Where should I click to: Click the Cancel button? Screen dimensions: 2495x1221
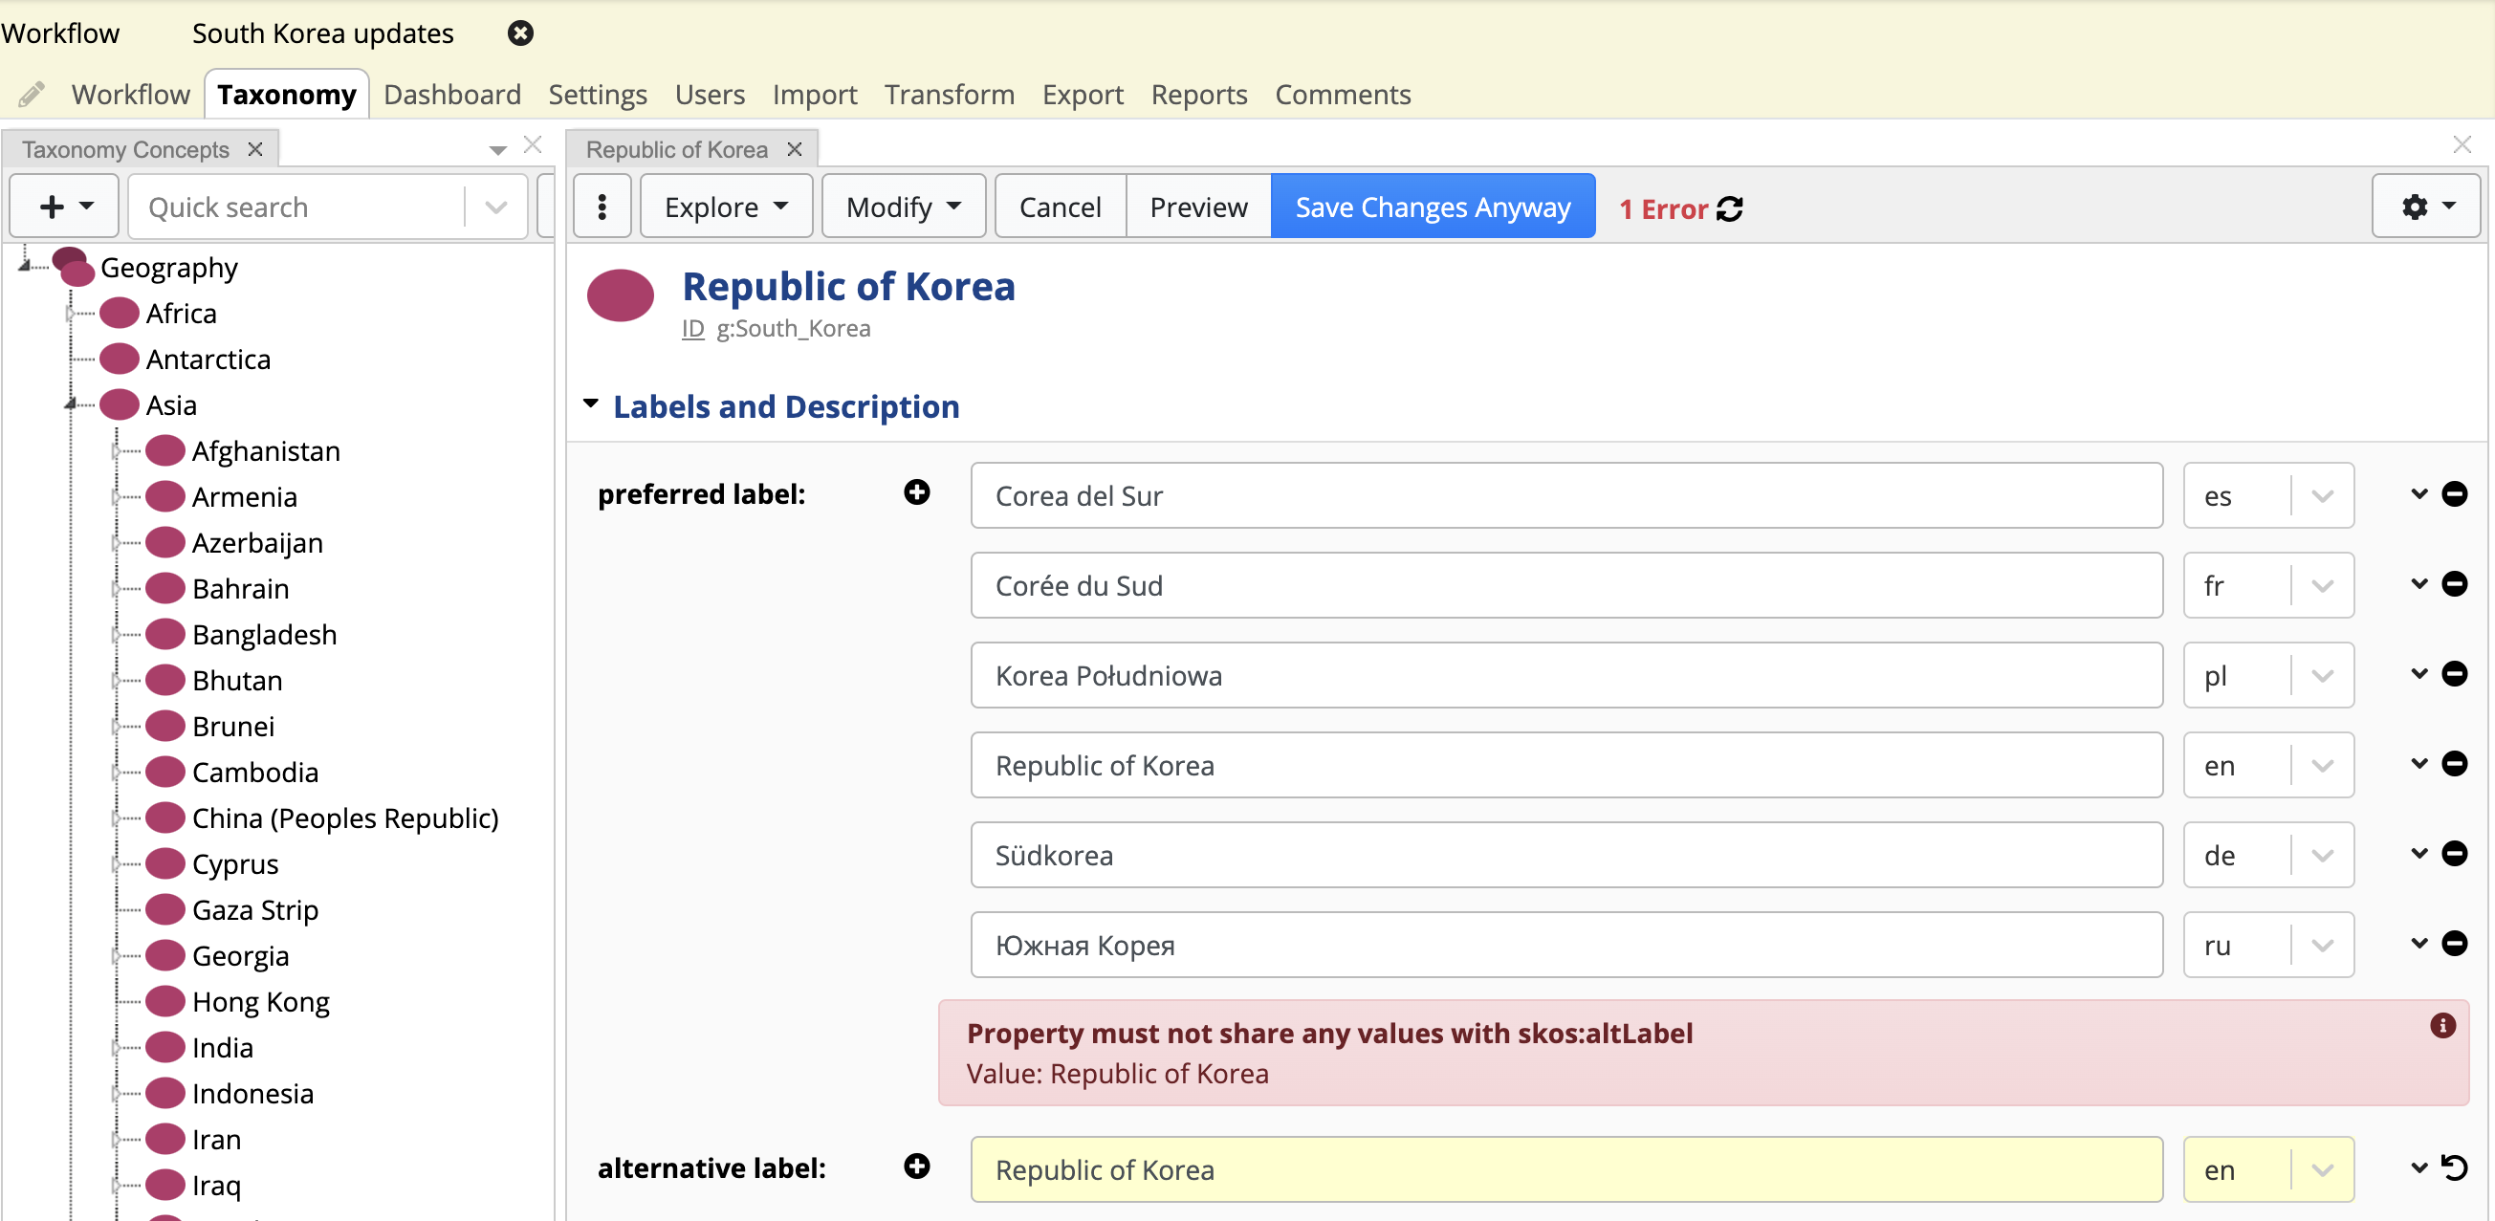[x=1060, y=207]
